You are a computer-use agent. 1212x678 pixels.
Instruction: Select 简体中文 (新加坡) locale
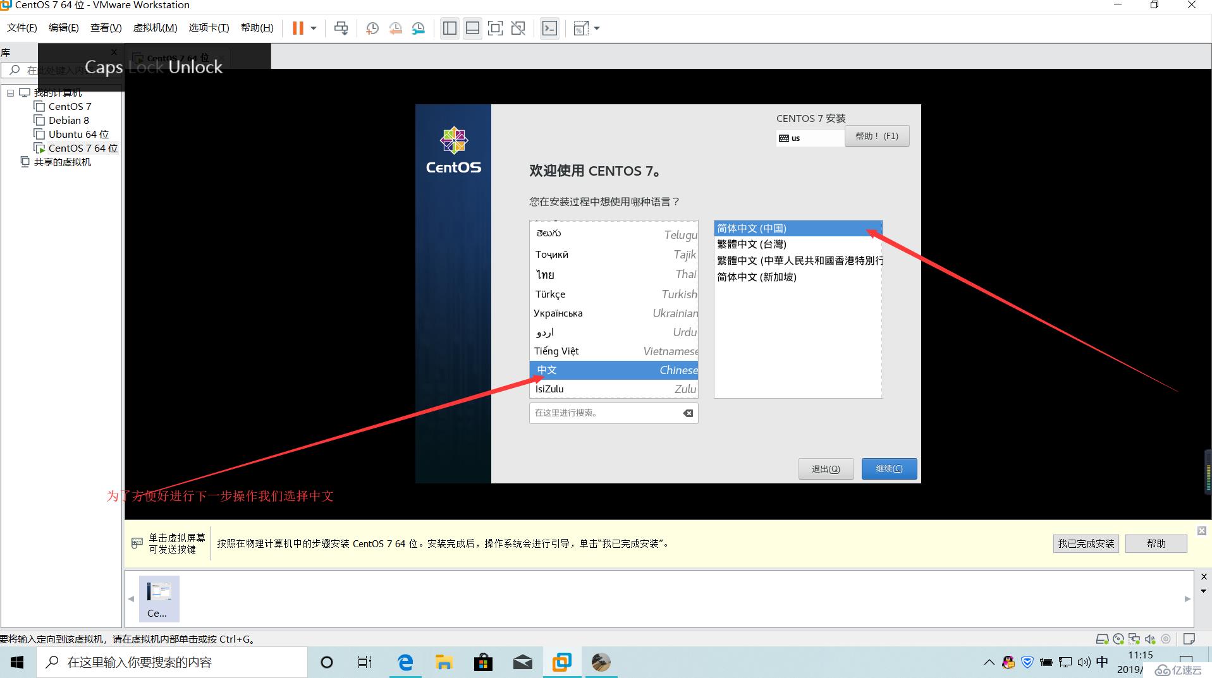(798, 277)
